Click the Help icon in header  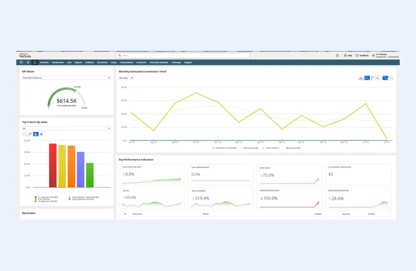[345, 56]
